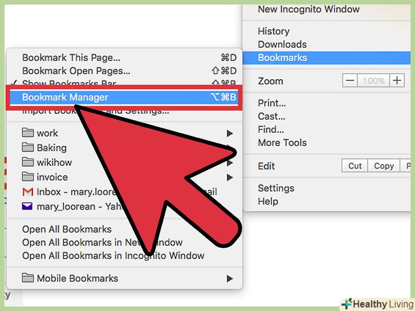Select Bookmark Manager menu entry
Viewport: 415px width, 311px height.
click(x=124, y=97)
